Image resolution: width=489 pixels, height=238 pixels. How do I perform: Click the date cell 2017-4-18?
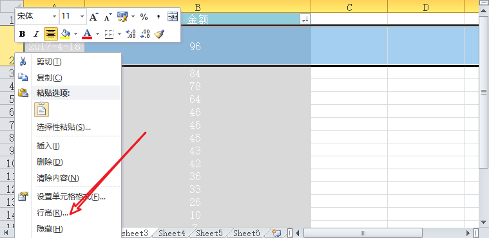(x=54, y=46)
